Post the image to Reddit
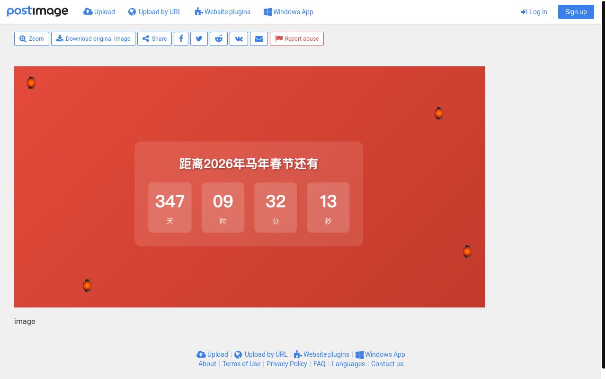This screenshot has width=606, height=379. 219,39
